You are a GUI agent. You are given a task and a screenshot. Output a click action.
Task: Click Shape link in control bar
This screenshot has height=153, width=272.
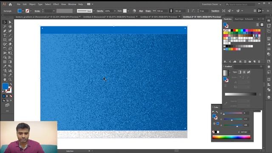(148, 11)
